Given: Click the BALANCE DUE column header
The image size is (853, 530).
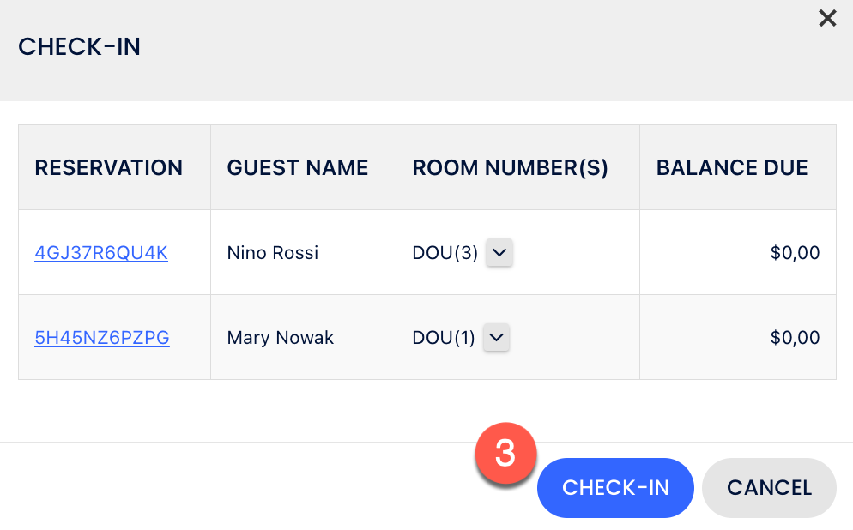Looking at the screenshot, I should (732, 168).
